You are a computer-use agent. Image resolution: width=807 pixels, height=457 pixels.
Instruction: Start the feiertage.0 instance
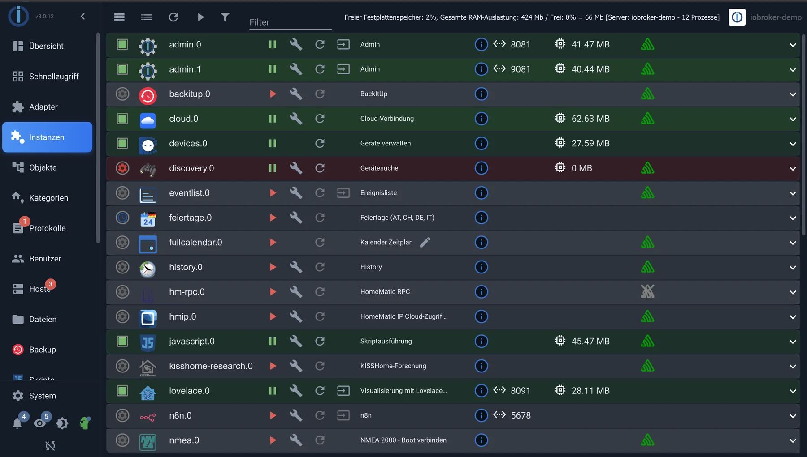point(273,218)
